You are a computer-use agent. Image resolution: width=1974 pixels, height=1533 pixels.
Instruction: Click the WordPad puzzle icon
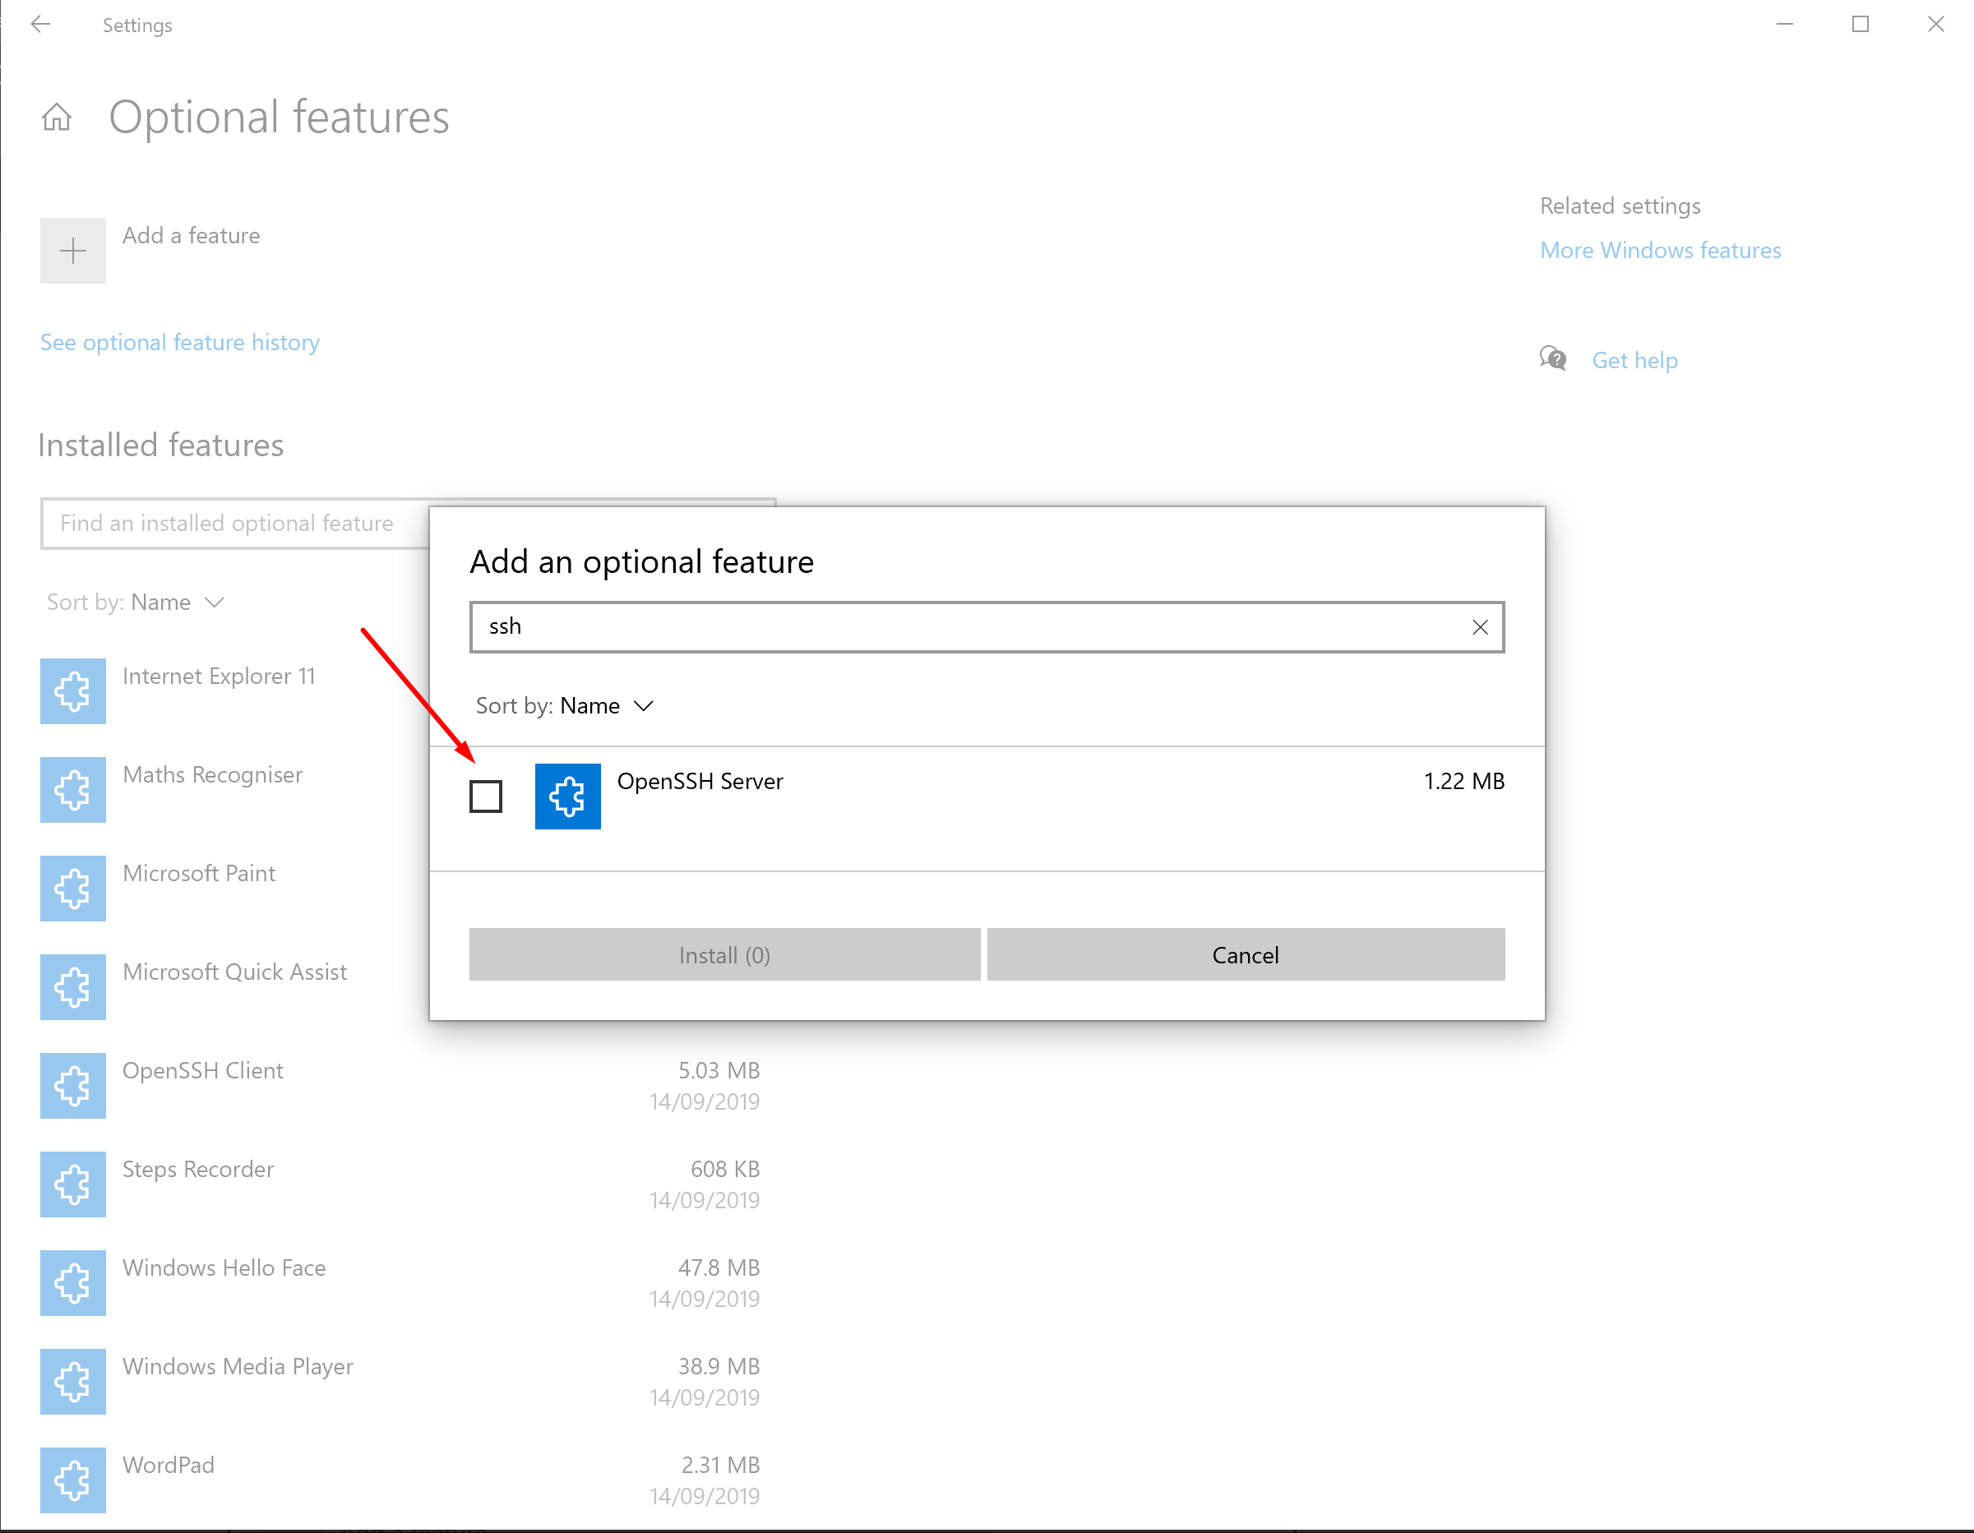click(x=72, y=1480)
